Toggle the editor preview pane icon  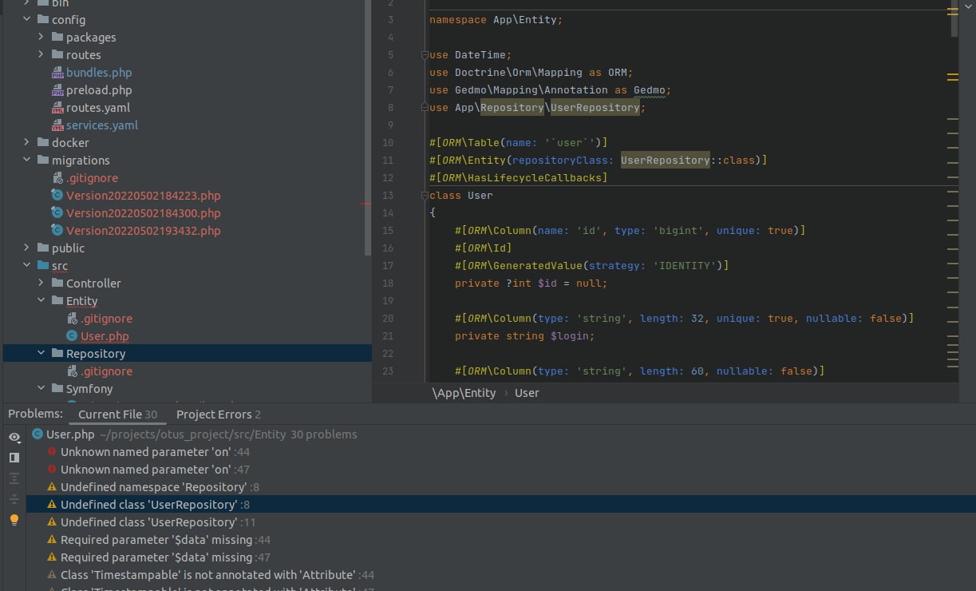click(x=14, y=458)
